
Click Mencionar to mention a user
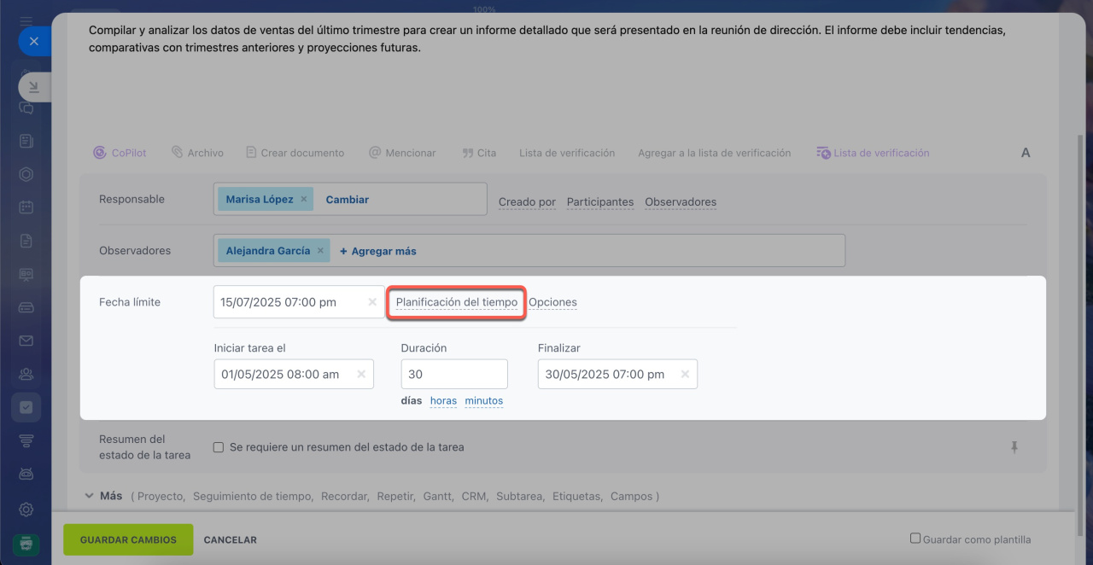[x=402, y=153]
